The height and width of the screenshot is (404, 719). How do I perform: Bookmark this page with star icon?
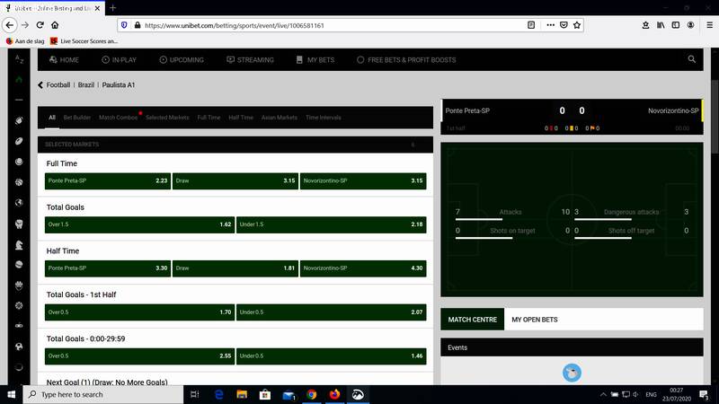[x=577, y=25]
